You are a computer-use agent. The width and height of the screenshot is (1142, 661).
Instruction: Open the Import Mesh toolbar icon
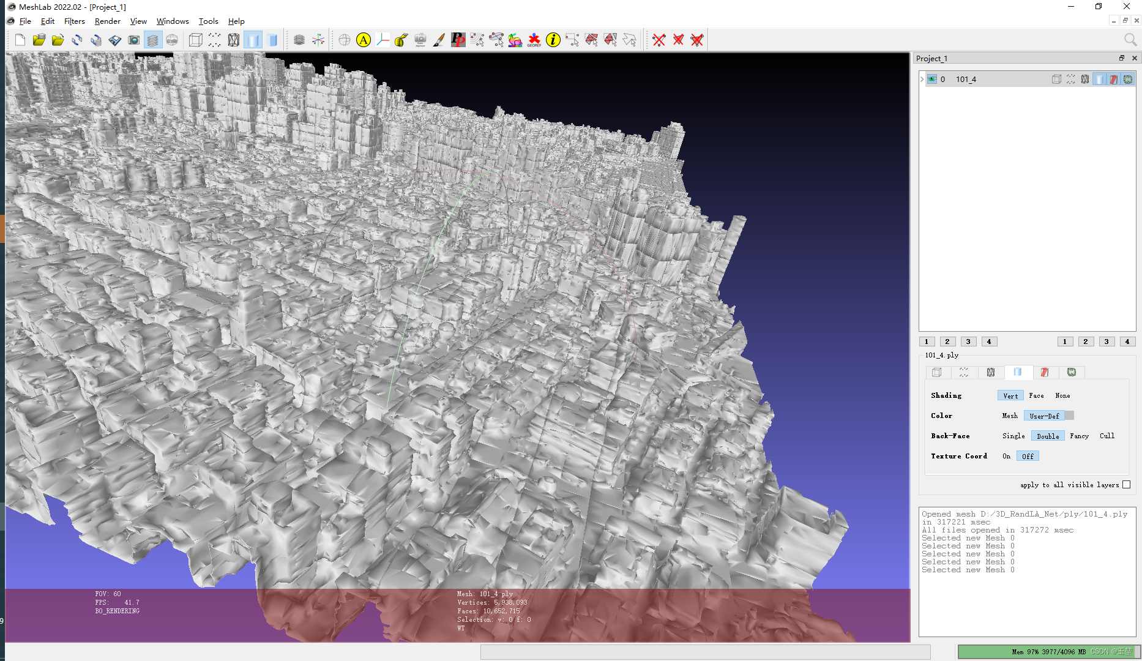coord(58,40)
